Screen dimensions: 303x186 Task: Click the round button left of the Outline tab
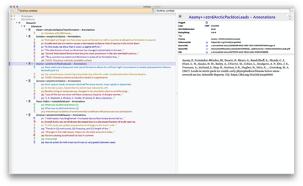pyautogui.click(x=11, y=11)
